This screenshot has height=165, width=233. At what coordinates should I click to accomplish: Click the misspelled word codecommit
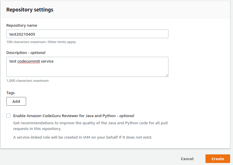pos(29,61)
